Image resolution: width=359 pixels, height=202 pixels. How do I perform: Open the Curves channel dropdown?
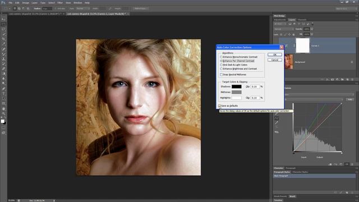coord(314,99)
